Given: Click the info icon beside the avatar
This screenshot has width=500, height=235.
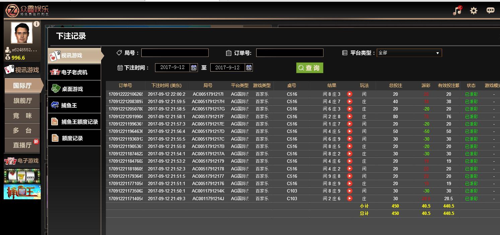Looking at the screenshot, I should pyautogui.click(x=37, y=24).
